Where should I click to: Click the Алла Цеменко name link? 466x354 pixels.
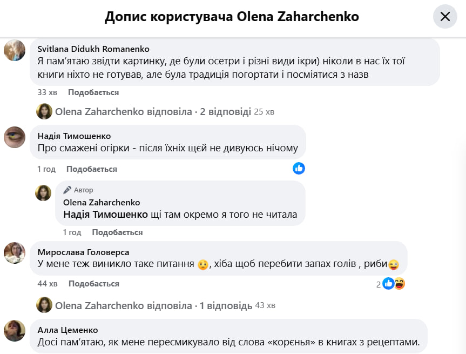pos(67,330)
